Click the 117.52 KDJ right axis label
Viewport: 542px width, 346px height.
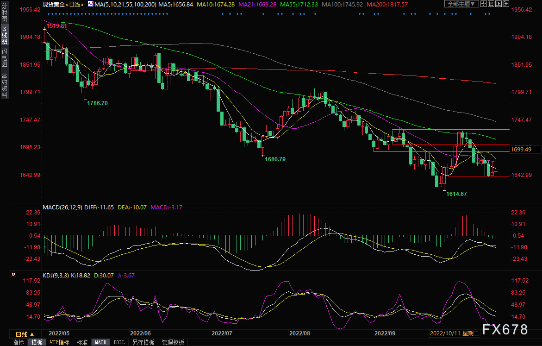(520, 281)
